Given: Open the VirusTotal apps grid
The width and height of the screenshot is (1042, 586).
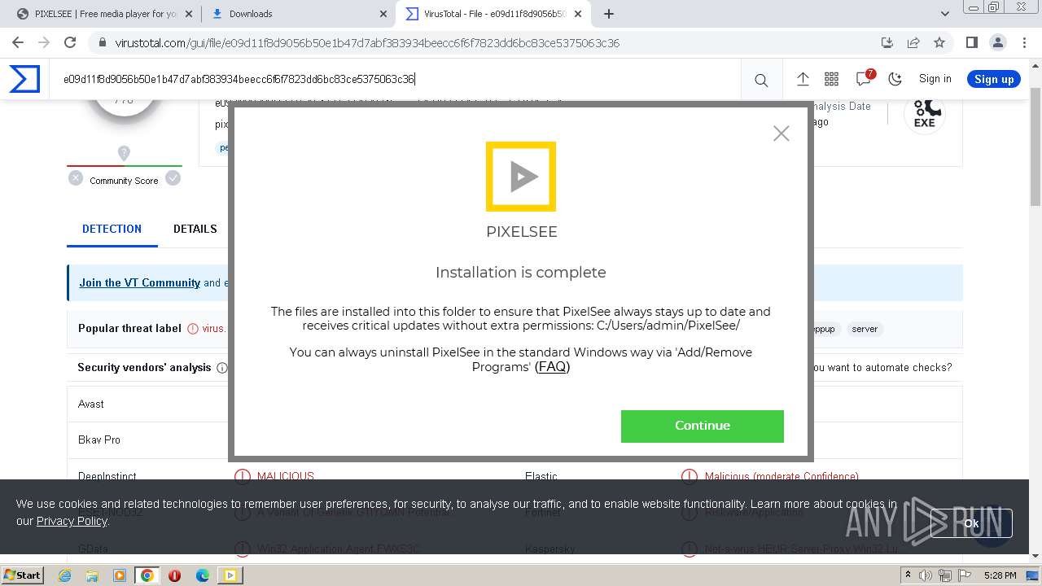Looking at the screenshot, I should [x=831, y=79].
